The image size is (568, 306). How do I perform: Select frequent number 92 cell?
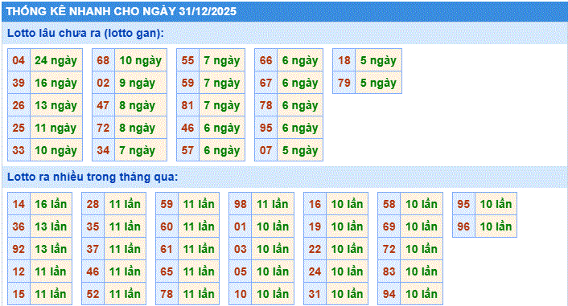(x=19, y=248)
